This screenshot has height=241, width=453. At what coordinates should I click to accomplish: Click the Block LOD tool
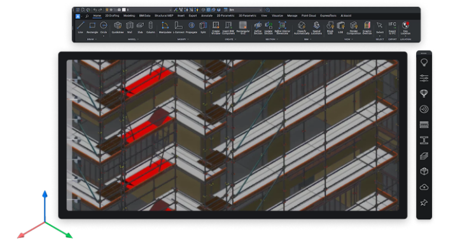[330, 28]
